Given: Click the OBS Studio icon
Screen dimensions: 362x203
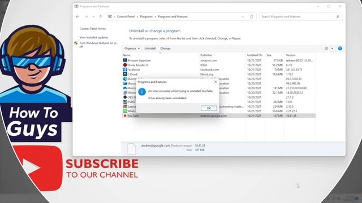Looking at the screenshot, I should (125, 97).
